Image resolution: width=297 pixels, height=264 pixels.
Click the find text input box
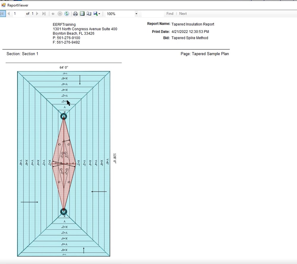153,14
